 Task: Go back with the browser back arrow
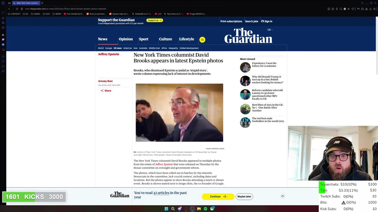tap(9, 9)
